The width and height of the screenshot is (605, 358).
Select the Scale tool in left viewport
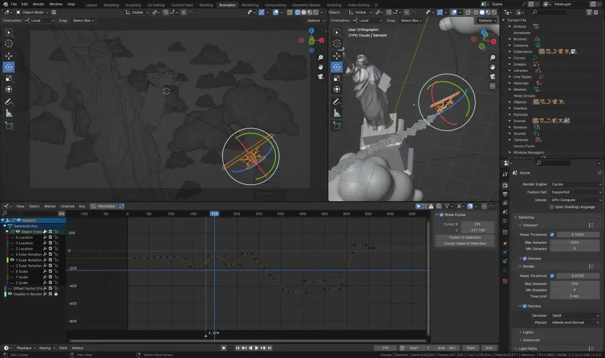9,78
